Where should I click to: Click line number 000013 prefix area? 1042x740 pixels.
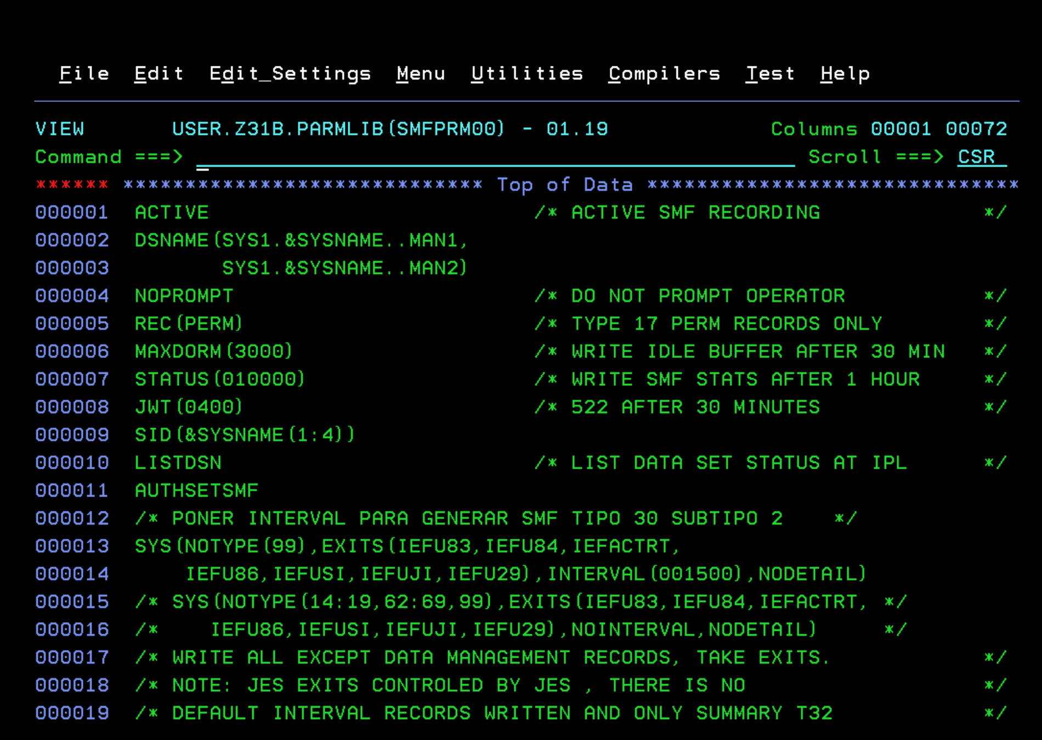click(72, 547)
